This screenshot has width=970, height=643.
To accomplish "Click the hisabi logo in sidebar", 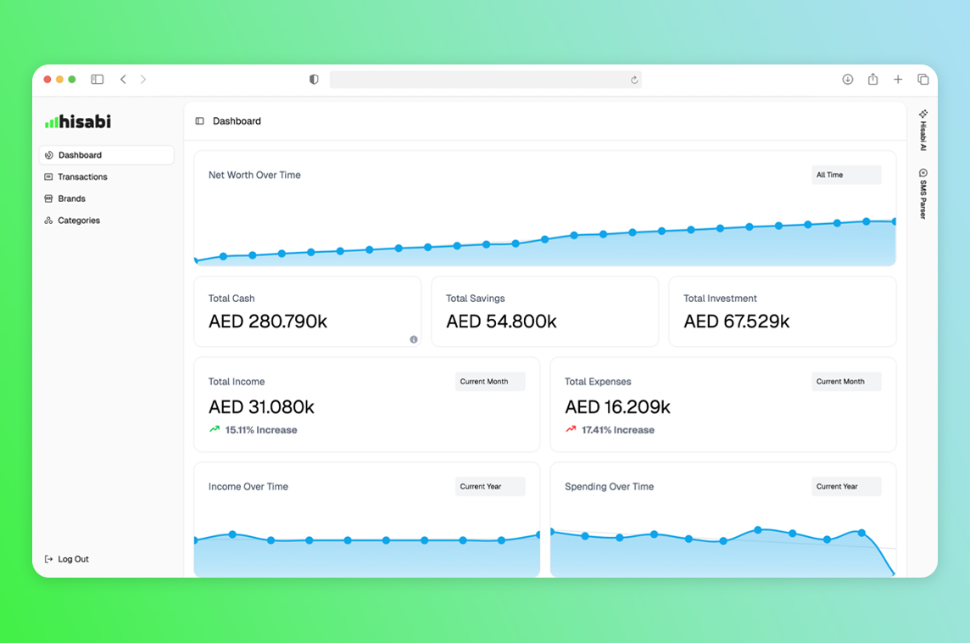I will [x=78, y=121].
